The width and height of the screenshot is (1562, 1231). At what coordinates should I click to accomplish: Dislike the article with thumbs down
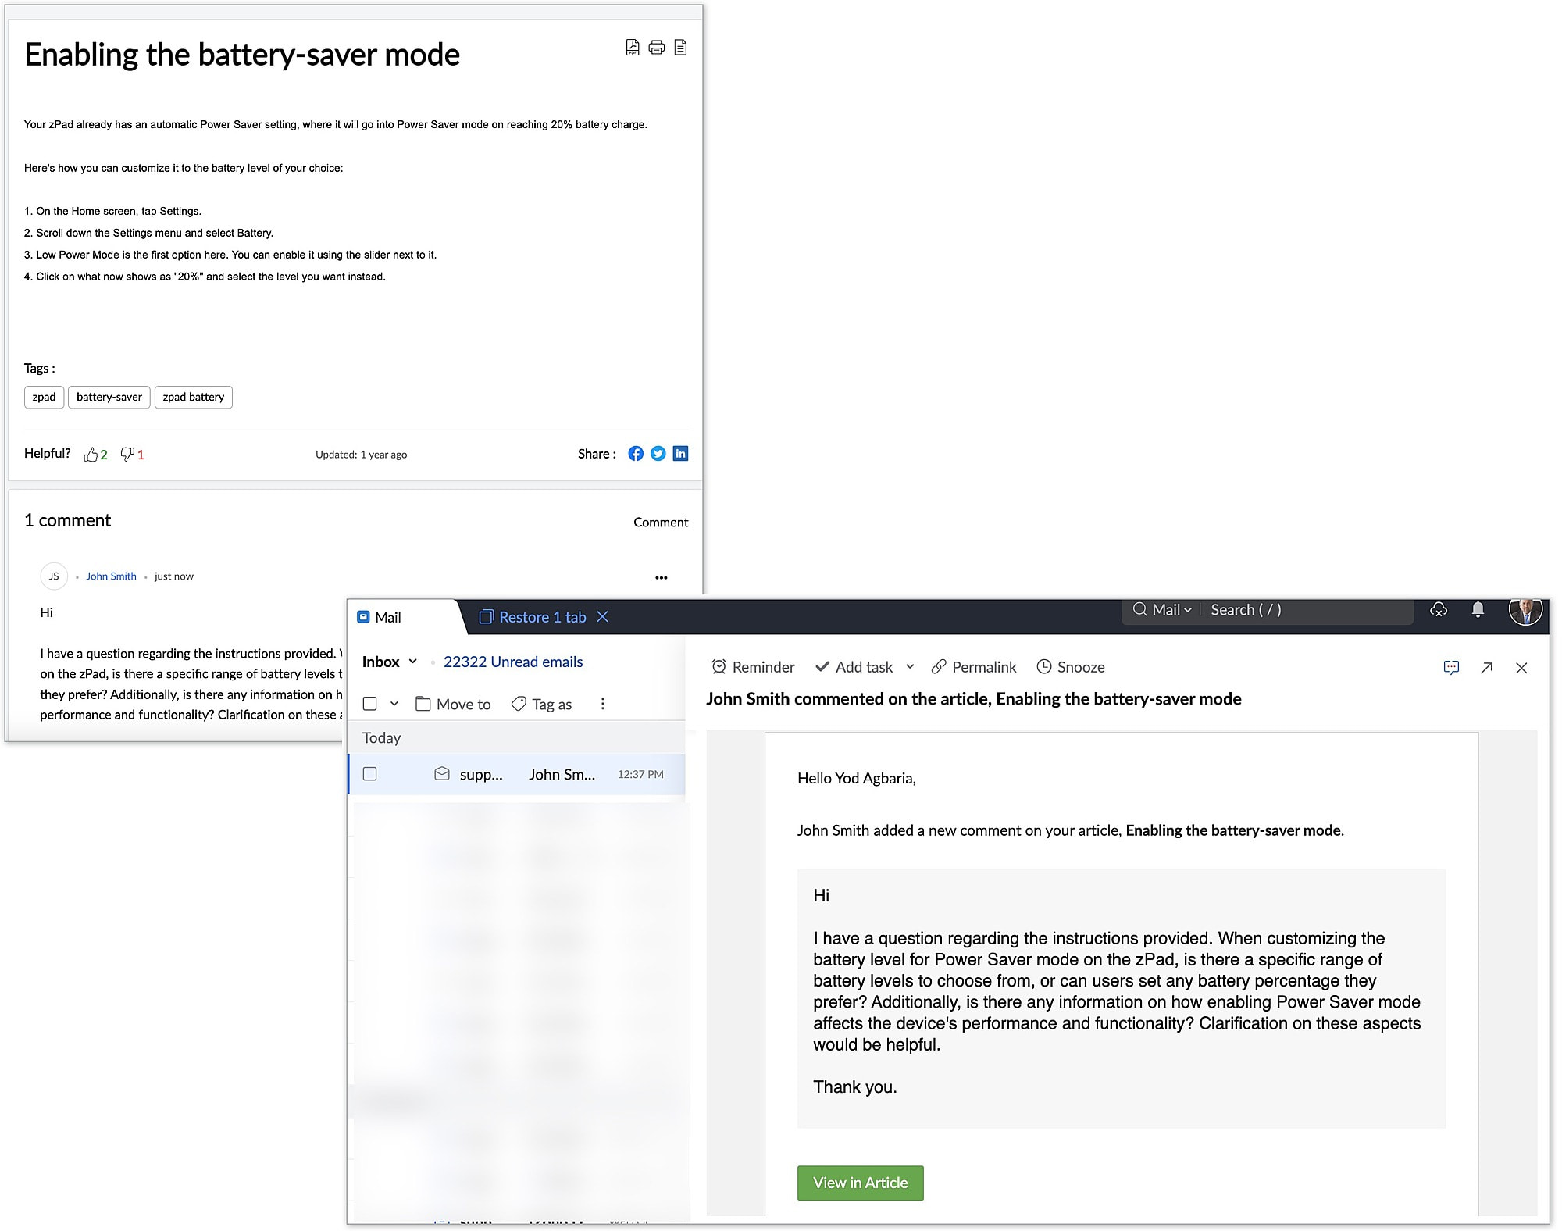point(127,455)
